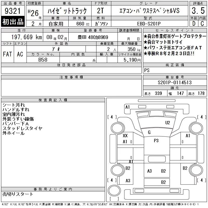
Task: Select the car name ハイゼットトラック
Action: (67, 11)
